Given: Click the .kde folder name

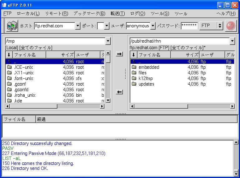Looking at the screenshot, I should (18, 101).
